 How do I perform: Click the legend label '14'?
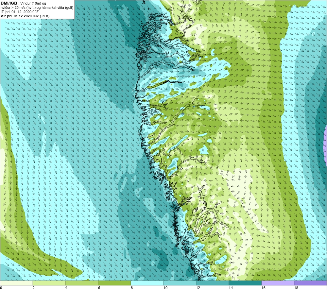[231, 288]
